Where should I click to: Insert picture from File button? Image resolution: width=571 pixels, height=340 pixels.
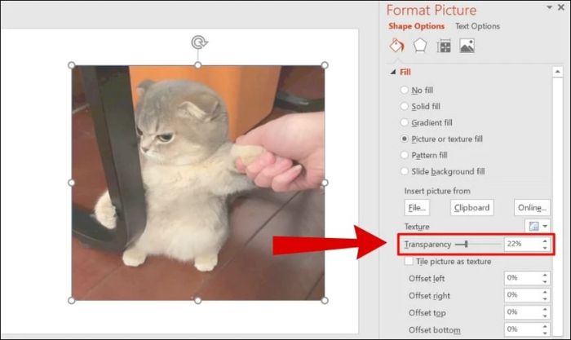point(417,207)
